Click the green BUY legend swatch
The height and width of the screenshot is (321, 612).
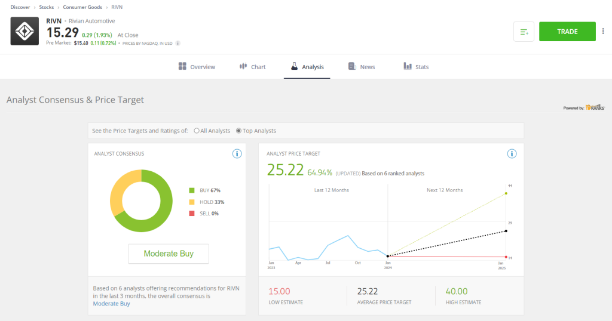pyautogui.click(x=192, y=190)
